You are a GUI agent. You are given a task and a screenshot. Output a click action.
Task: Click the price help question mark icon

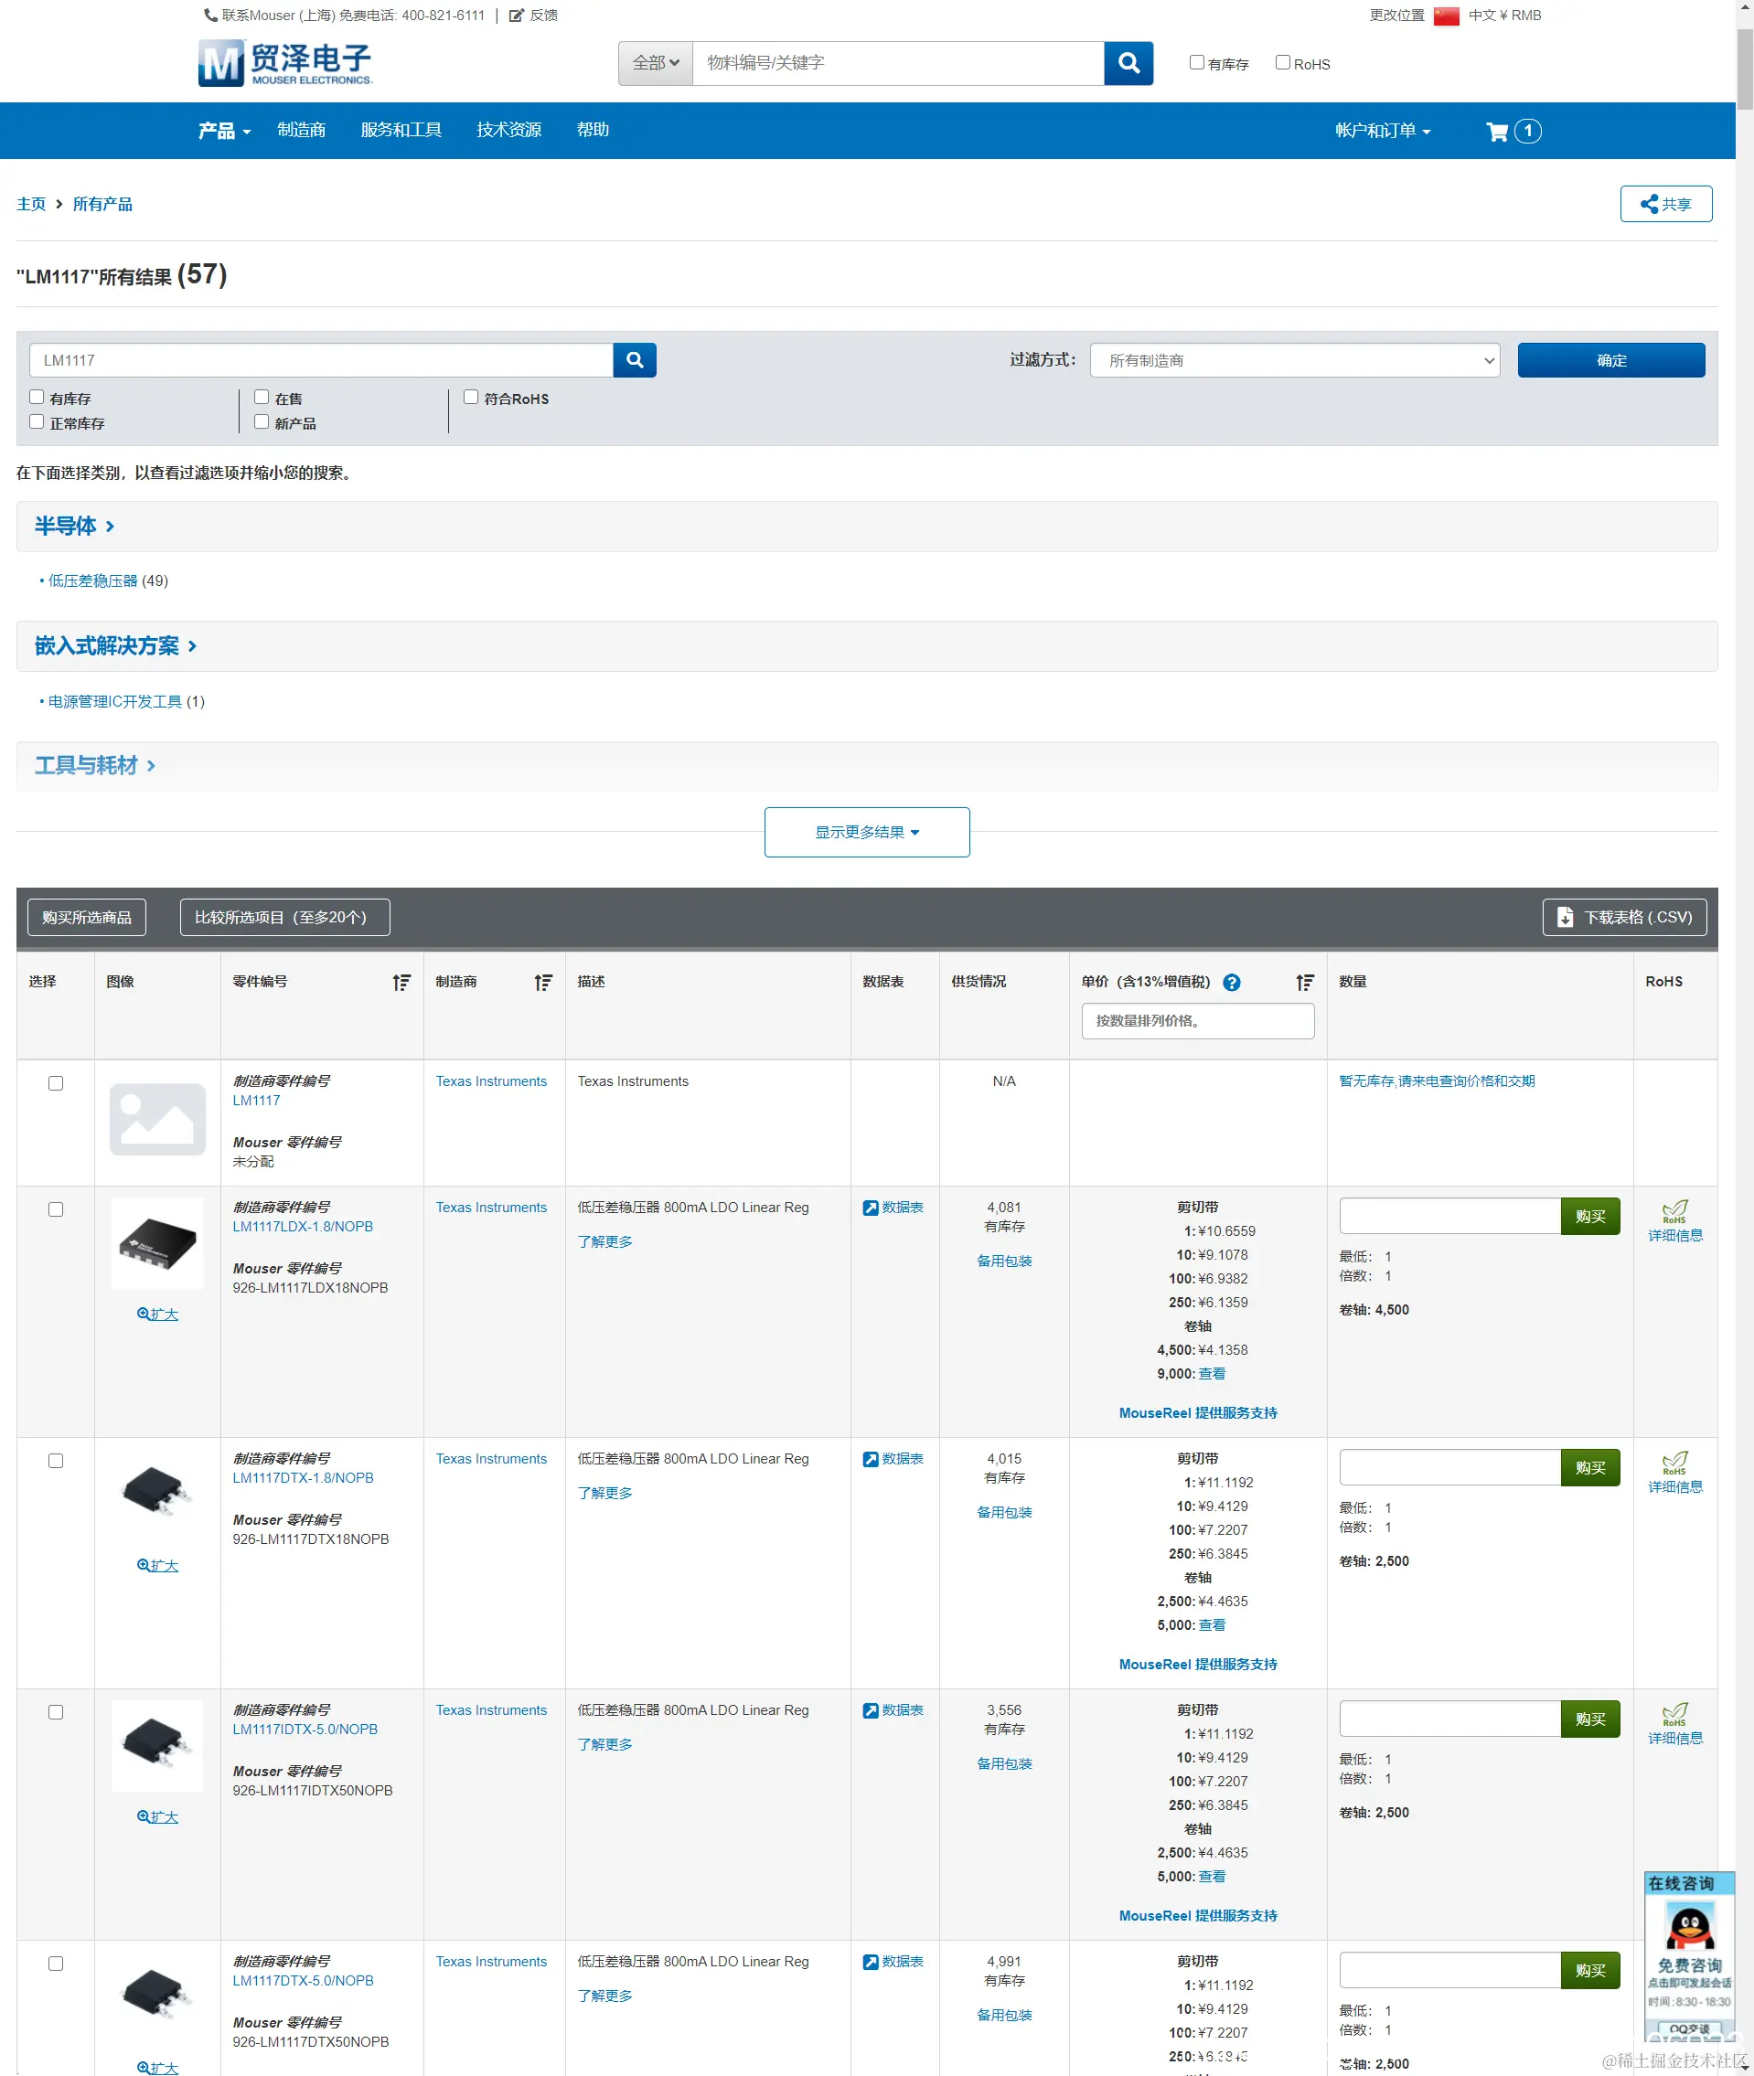[x=1231, y=982]
